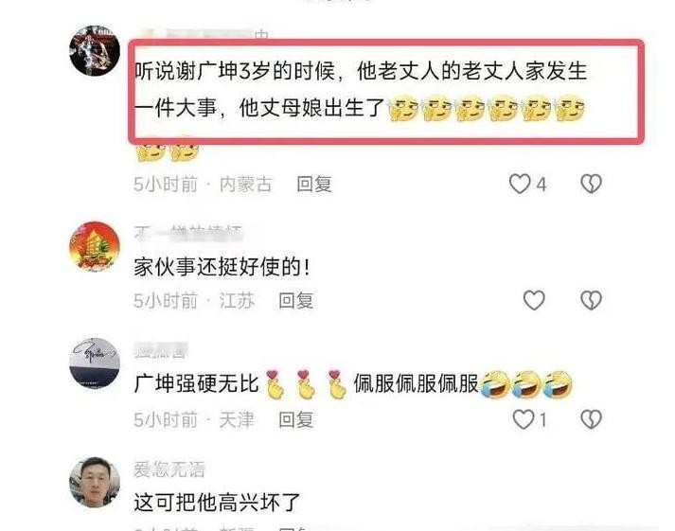Reply to the Inner Mongolia comment
This screenshot has width=675, height=531.
[x=314, y=185]
